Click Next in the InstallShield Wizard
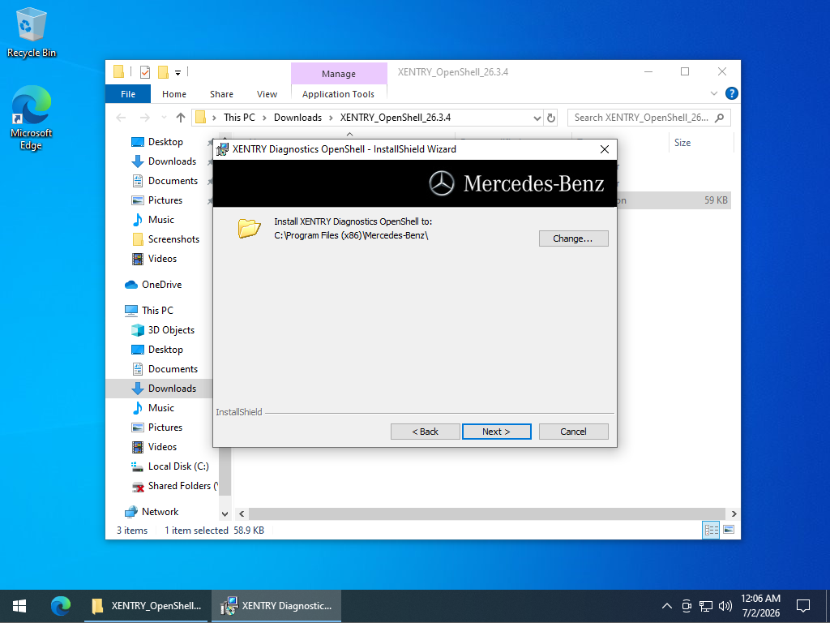 pos(496,432)
